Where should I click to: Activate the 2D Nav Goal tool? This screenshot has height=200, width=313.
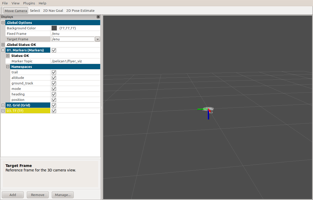click(53, 11)
